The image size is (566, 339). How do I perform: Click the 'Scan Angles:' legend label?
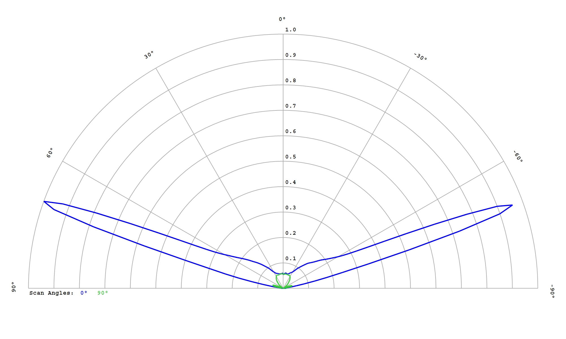[51, 293]
